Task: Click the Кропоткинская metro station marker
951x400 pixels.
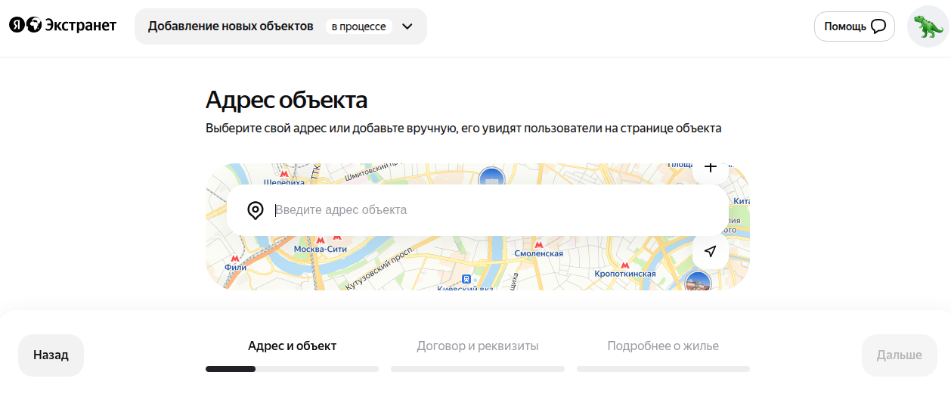Action: coord(624,265)
